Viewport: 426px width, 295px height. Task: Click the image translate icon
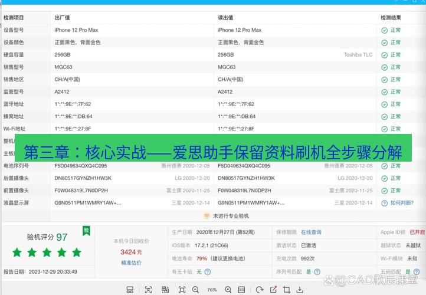coord(165,290)
